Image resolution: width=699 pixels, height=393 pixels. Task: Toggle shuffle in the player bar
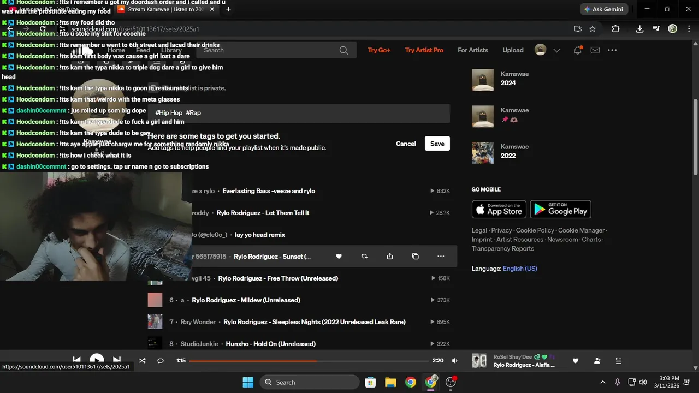click(x=142, y=361)
